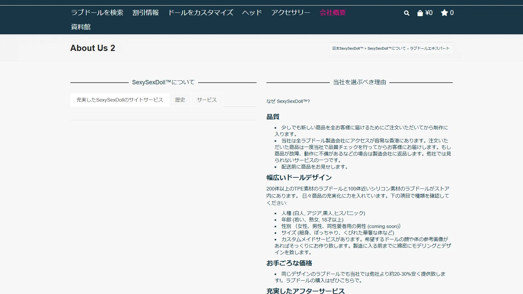Click the wishlist count 0
The image size is (523, 294).
[452, 13]
